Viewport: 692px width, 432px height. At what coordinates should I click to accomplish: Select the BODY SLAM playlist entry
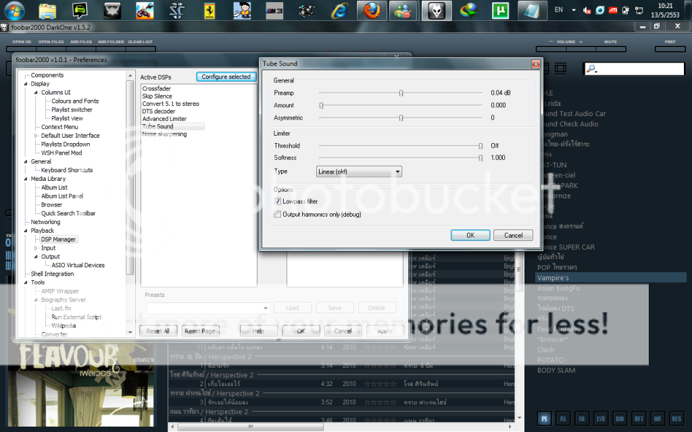click(x=556, y=371)
